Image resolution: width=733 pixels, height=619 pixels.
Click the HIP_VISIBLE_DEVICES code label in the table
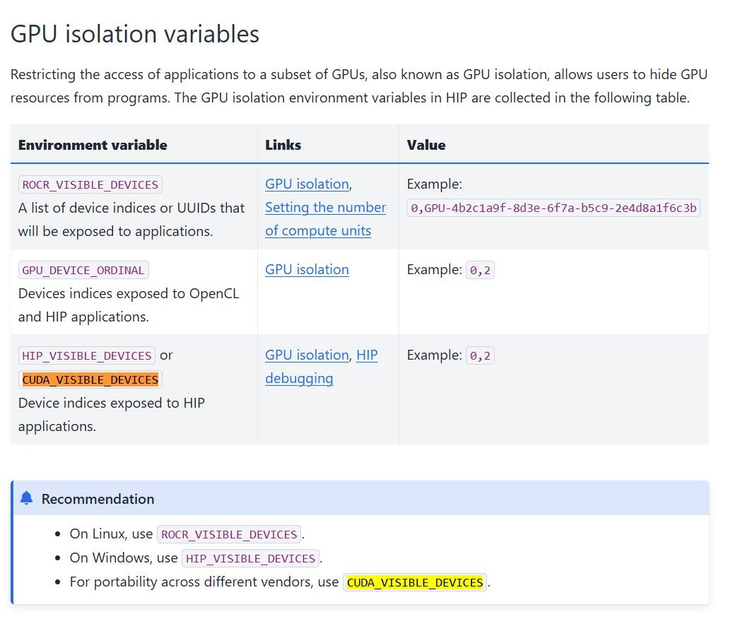pos(87,355)
